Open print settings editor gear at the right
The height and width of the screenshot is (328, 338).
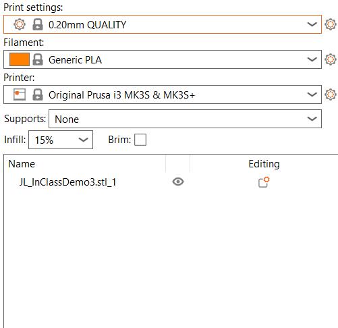[331, 24]
